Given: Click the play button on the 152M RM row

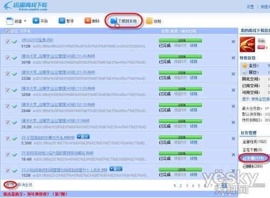Looking at the screenshot, I should pos(116,169).
